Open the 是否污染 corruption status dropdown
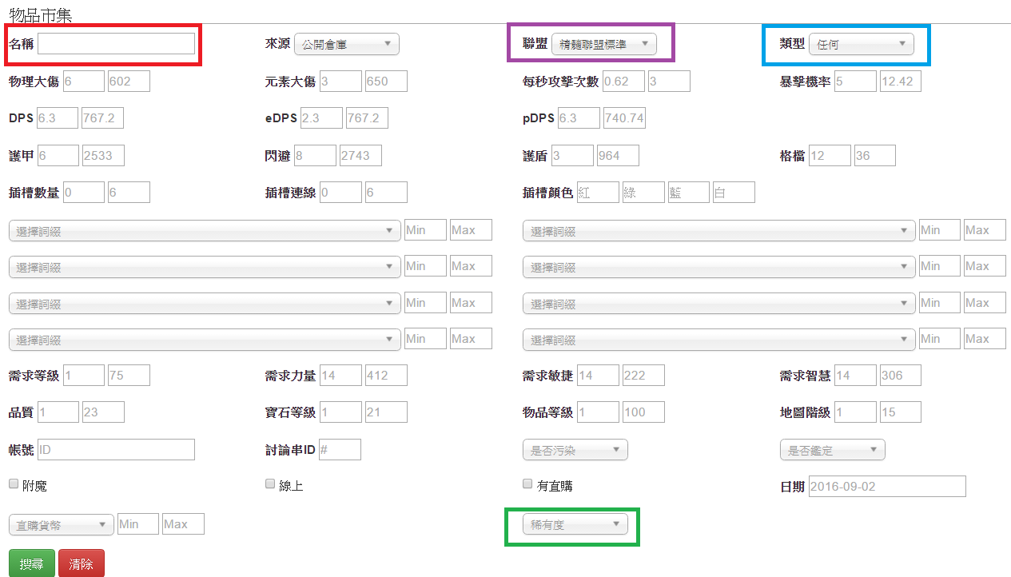This screenshot has width=1011, height=577. [x=575, y=449]
